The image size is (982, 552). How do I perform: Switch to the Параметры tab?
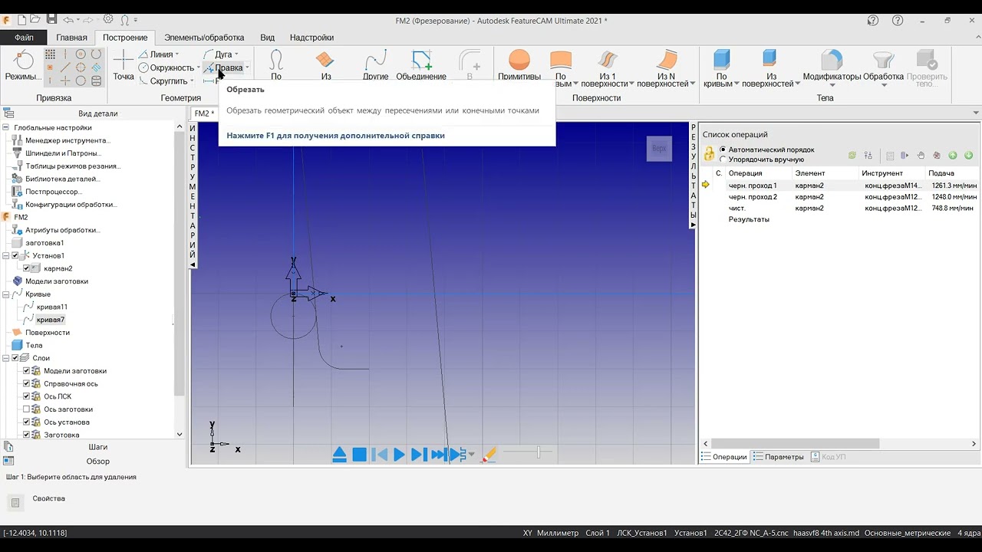779,457
